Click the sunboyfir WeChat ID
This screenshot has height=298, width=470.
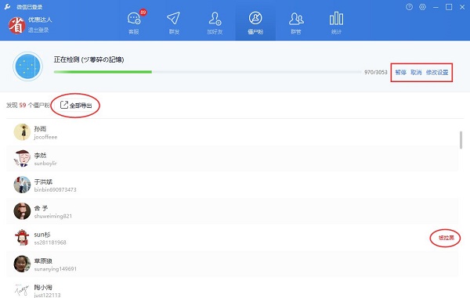(45, 163)
